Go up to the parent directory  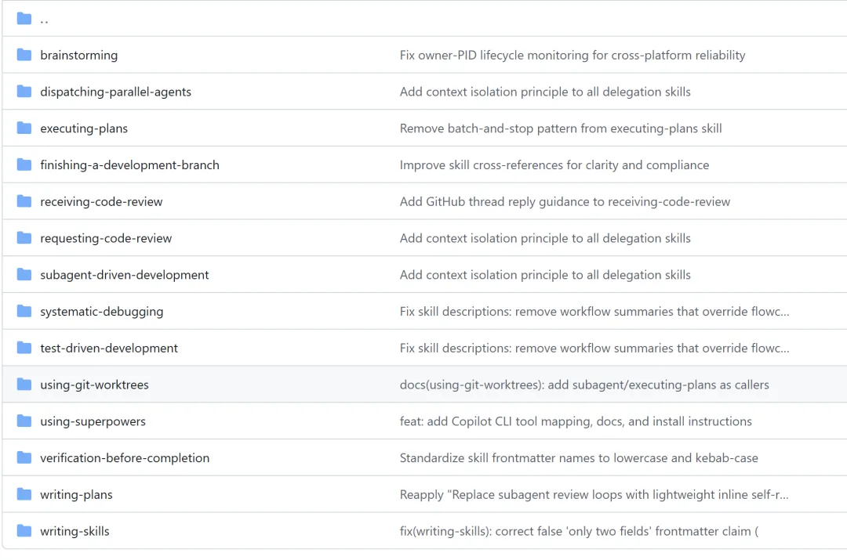44,20
